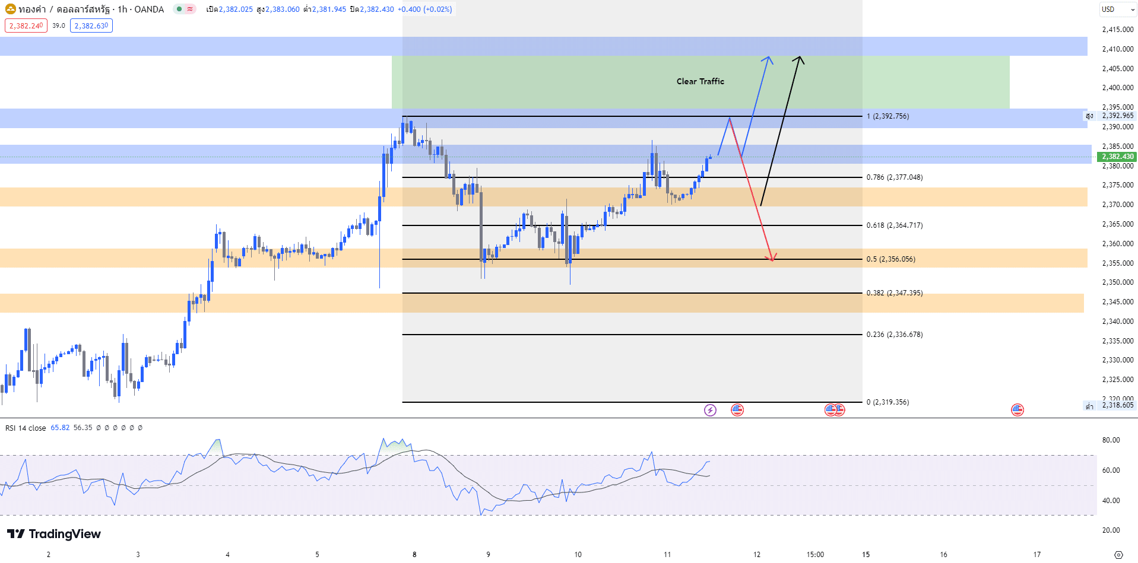Open symbol search via ทองคำ / ดอลลาร์สหรัฐ title

65,9
